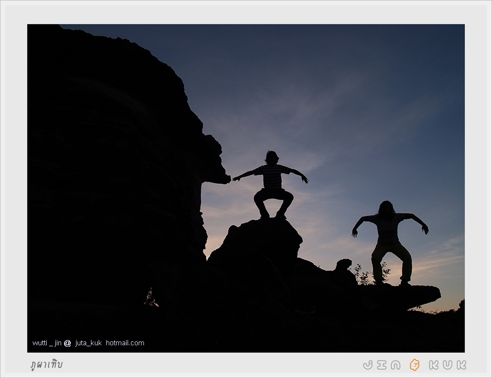
Task: Click the Thai caption ภูผาเทิบ
Action: 47,365
